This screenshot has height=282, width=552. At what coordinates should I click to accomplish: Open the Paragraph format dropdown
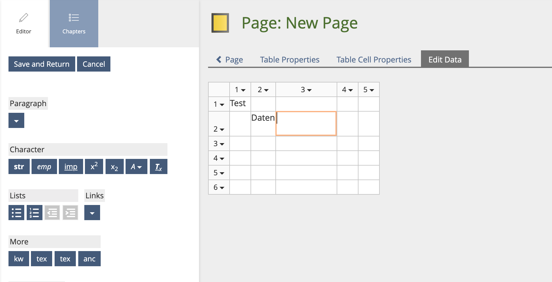[x=16, y=120]
